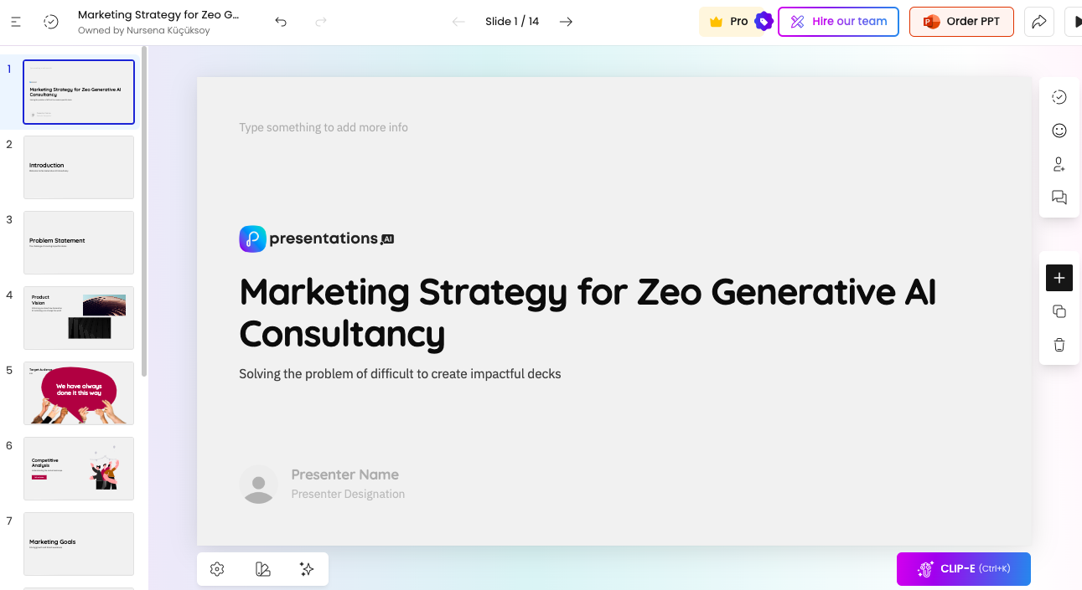Viewport: 1082px width, 590px height.
Task: Select slide 2 Introduction thumbnail
Action: 79,167
